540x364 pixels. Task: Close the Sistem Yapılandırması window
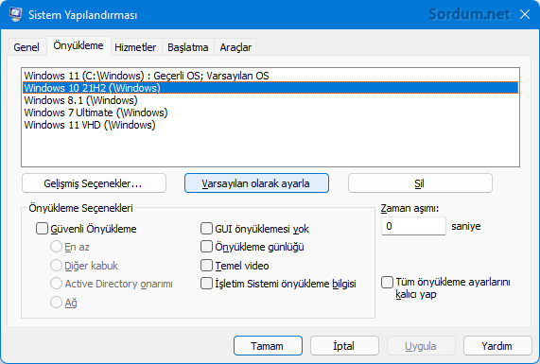pyautogui.click(x=525, y=14)
